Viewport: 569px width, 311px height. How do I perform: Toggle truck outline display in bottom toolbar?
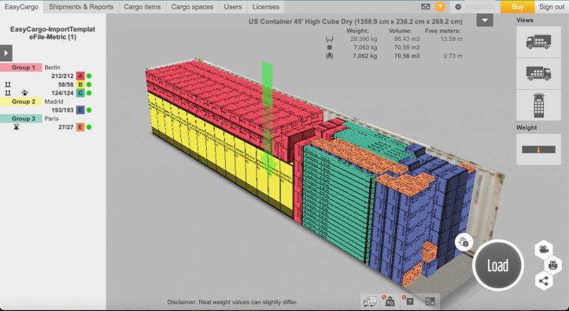coord(370,302)
